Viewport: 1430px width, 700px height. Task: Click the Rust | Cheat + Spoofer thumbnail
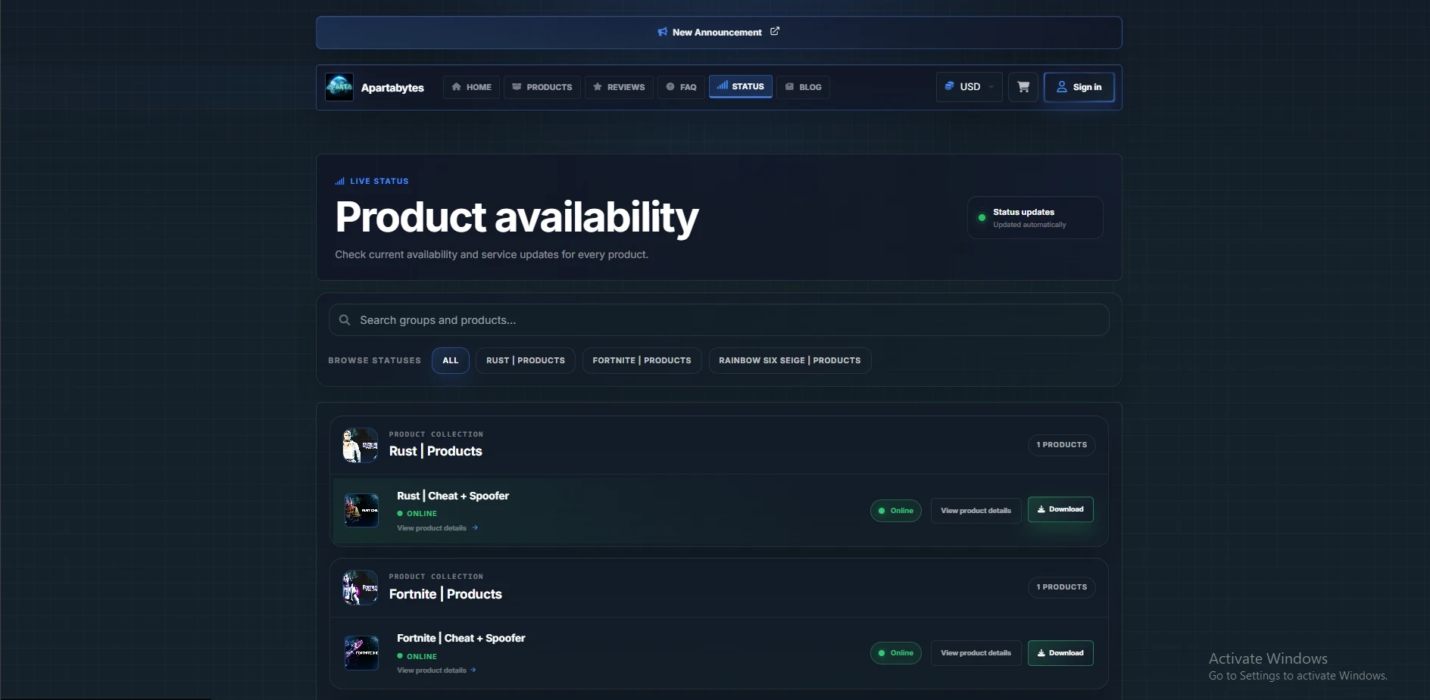click(361, 511)
